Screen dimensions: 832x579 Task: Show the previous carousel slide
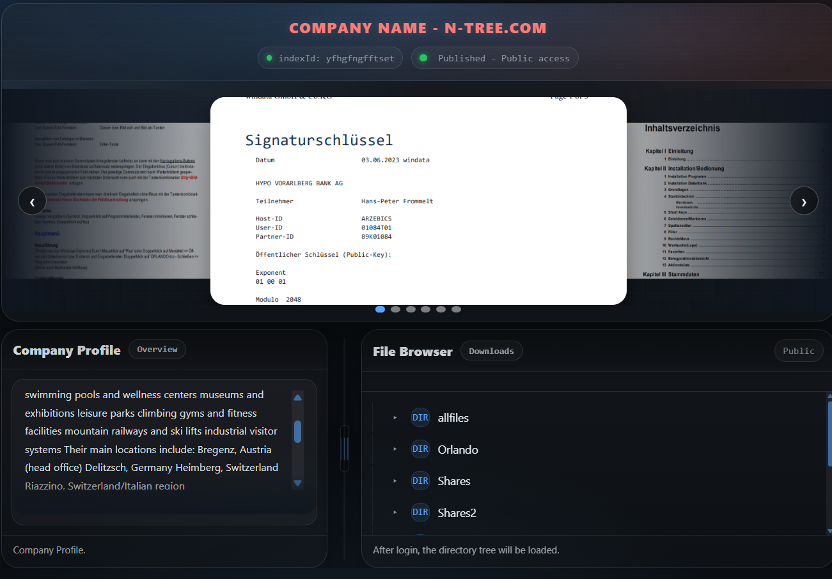tap(32, 201)
